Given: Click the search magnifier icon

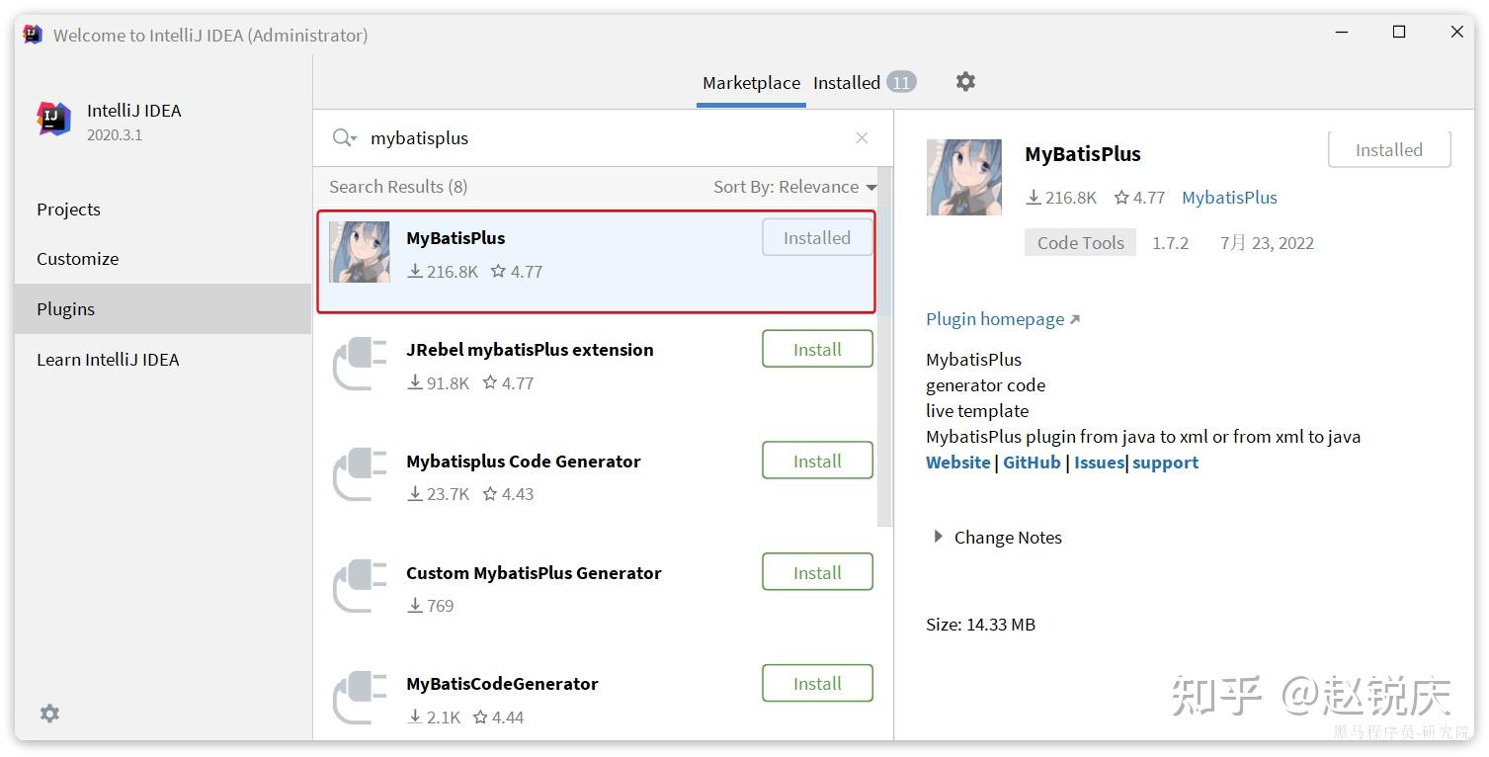Looking at the screenshot, I should [x=343, y=137].
